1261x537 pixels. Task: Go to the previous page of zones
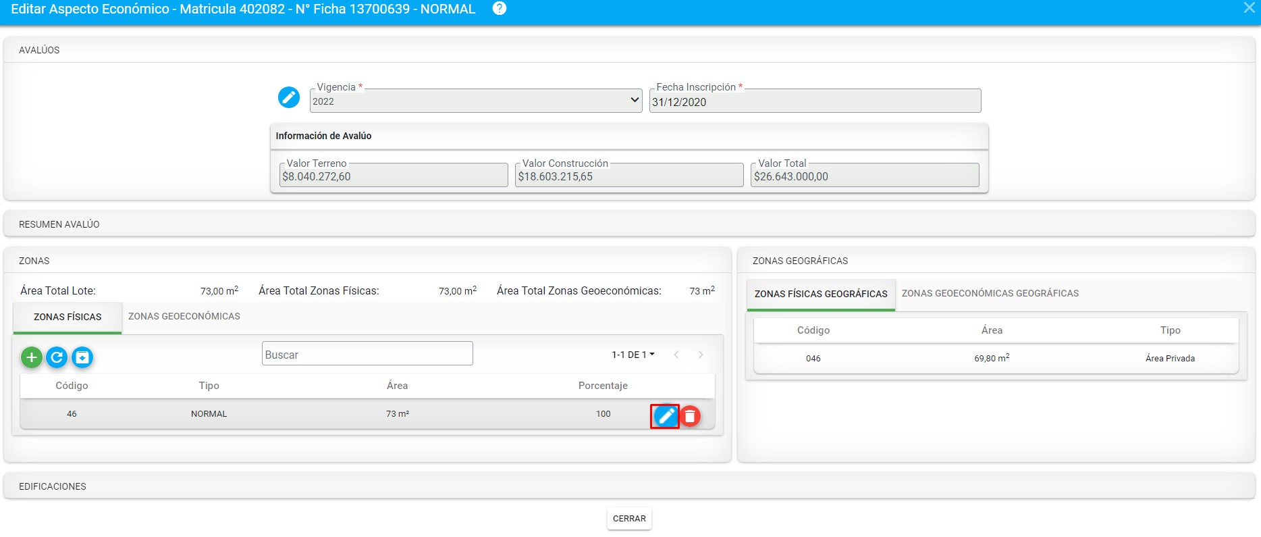tap(676, 355)
